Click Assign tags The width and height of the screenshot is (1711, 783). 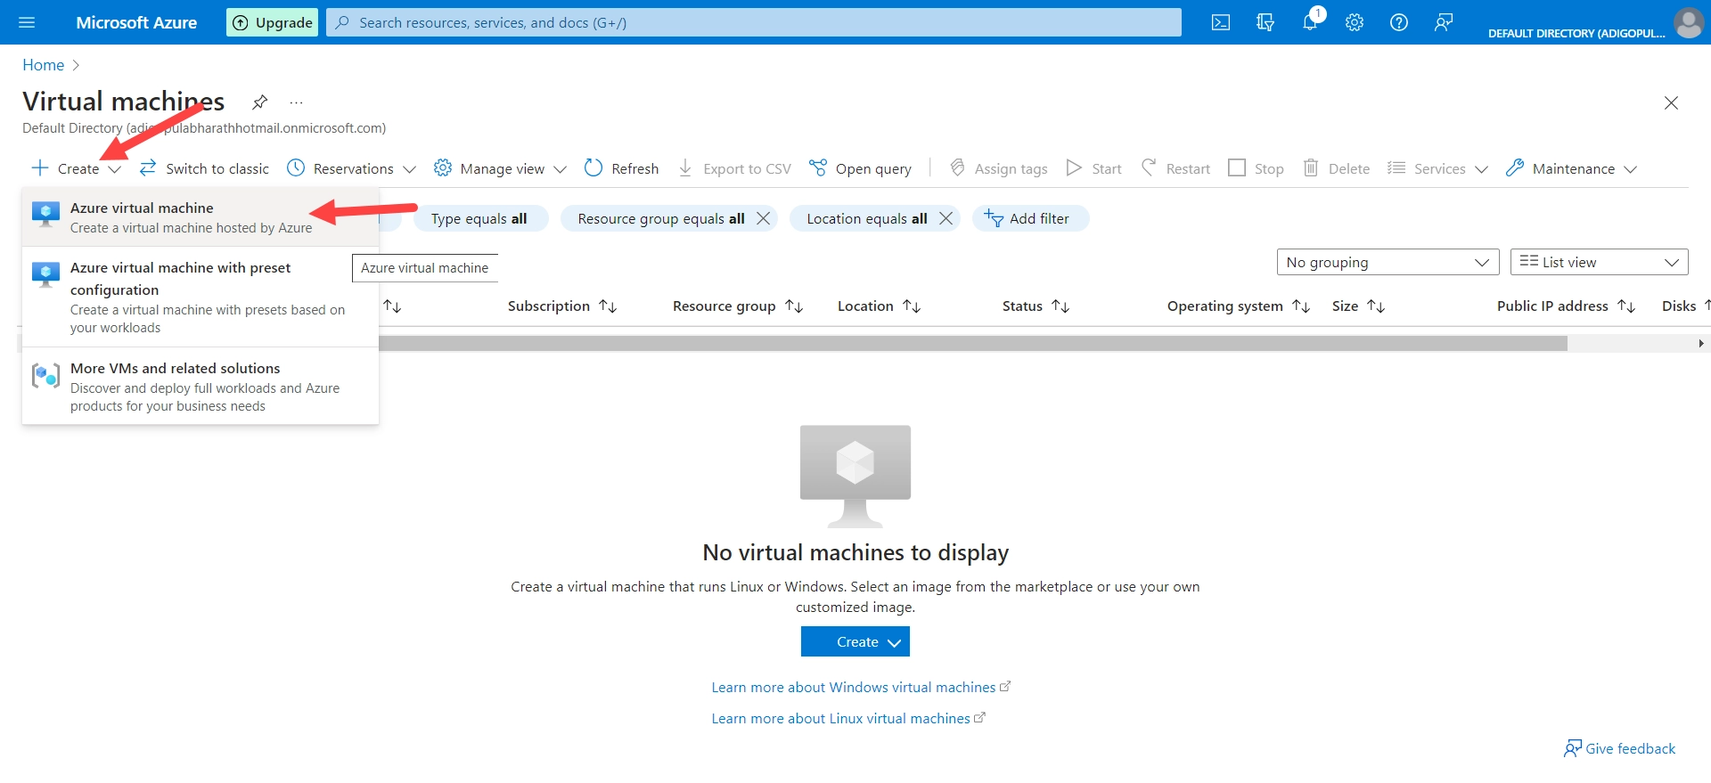(999, 168)
